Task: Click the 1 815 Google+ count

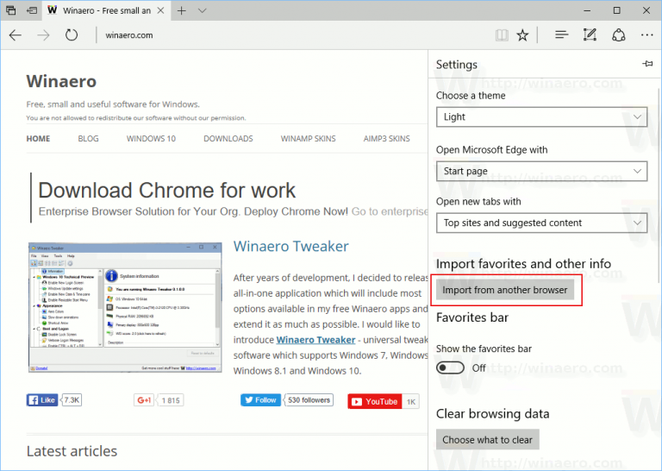Action: click(171, 400)
